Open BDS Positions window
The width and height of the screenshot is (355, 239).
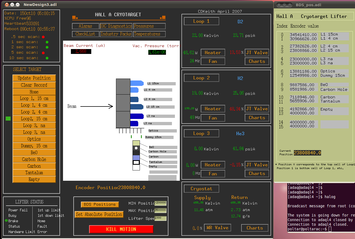[x=100, y=205]
